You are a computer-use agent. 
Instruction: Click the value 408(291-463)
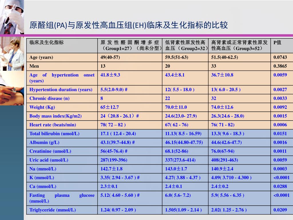point(225,160)
